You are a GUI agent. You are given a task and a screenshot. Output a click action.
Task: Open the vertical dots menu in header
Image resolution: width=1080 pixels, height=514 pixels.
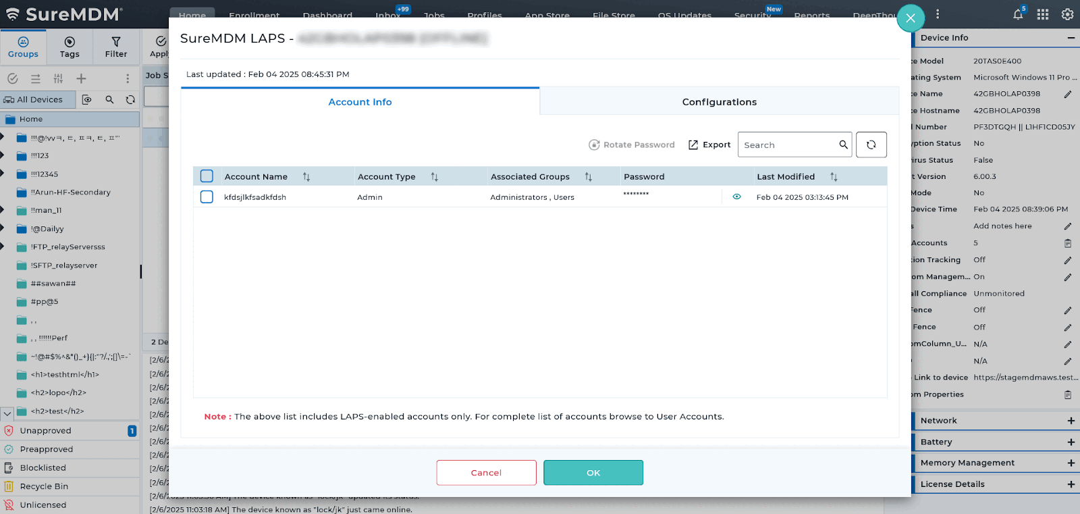pyautogui.click(x=938, y=14)
